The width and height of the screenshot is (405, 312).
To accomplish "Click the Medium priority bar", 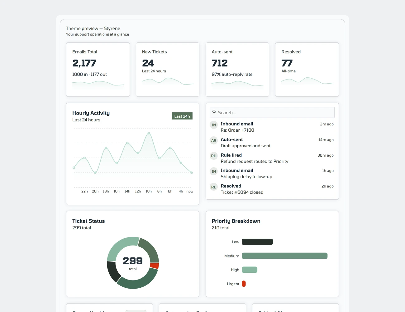I will coord(285,256).
